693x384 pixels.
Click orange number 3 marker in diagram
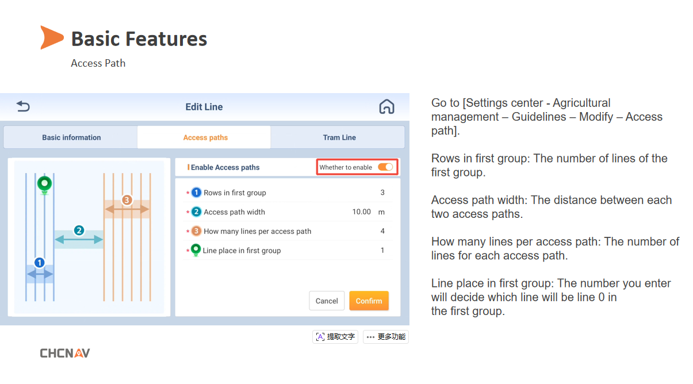pyautogui.click(x=127, y=200)
